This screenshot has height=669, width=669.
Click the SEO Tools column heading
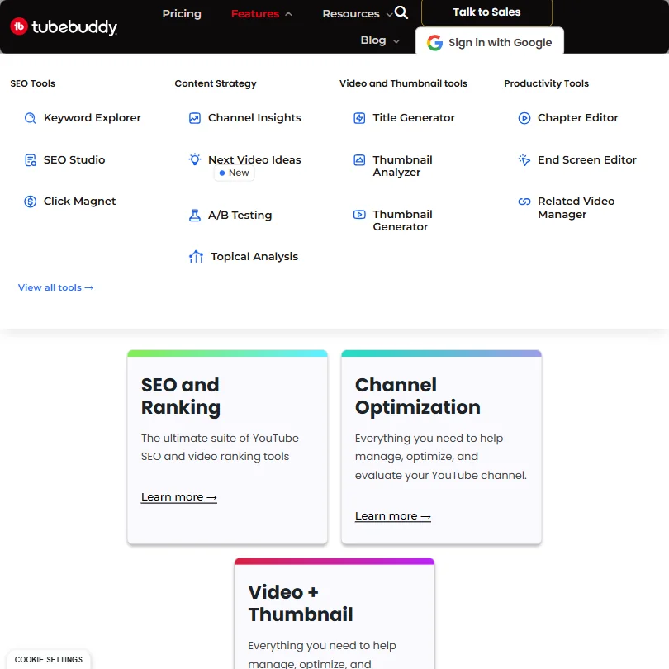click(33, 83)
